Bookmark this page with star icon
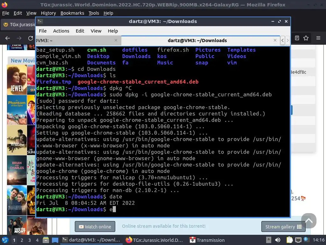This screenshot has width=326, height=245. pos(306,38)
